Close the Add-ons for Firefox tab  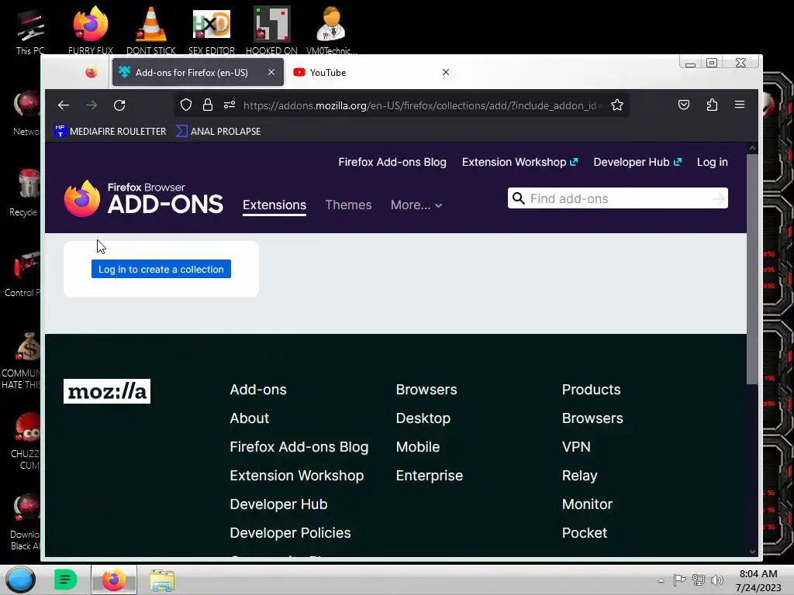[271, 72]
